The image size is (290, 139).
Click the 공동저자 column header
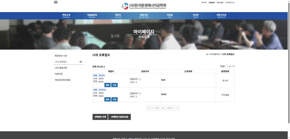(x=145, y=71)
